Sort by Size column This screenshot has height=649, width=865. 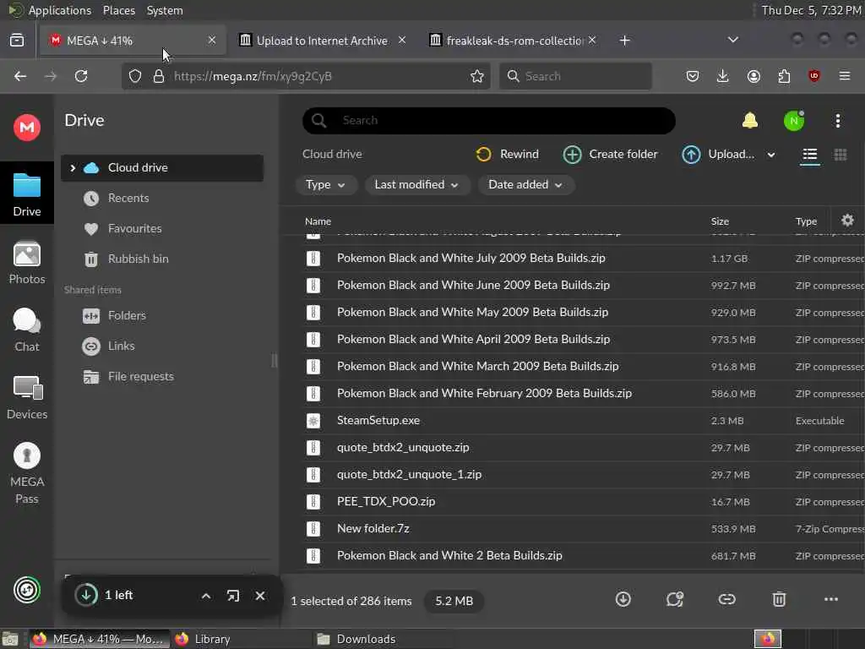pos(720,221)
